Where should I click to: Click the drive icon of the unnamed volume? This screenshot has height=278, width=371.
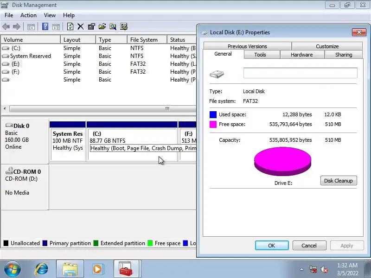point(6,80)
